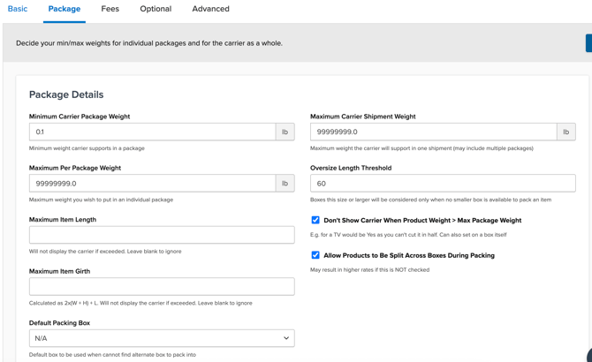Click the chevron arrow on N/A dropdown
Image resolution: width=592 pixels, height=362 pixels.
pyautogui.click(x=286, y=338)
